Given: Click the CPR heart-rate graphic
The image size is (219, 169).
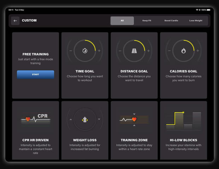Looking at the screenshot, I should tap(35, 119).
